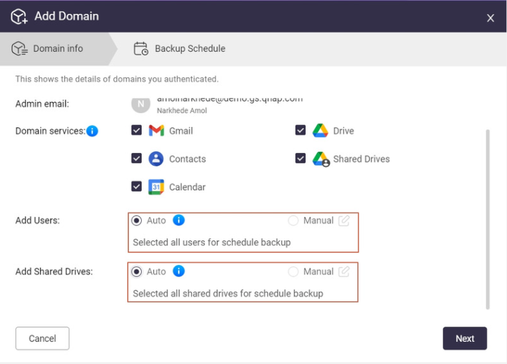Image resolution: width=507 pixels, height=364 pixels.
Task: Click the Google Calendar icon
Action: pos(156,187)
